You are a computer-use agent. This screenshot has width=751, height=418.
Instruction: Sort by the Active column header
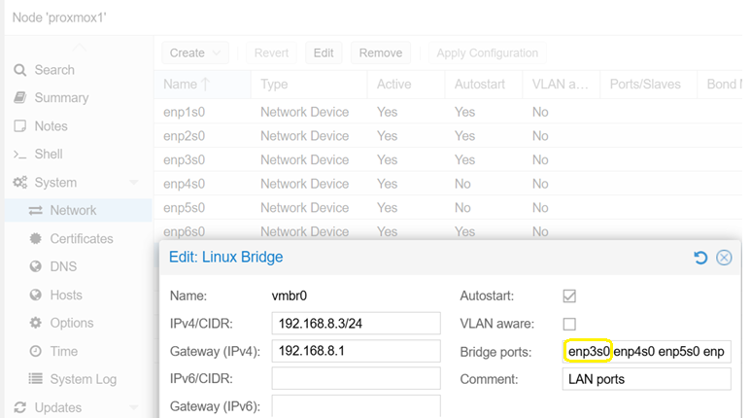(406, 85)
